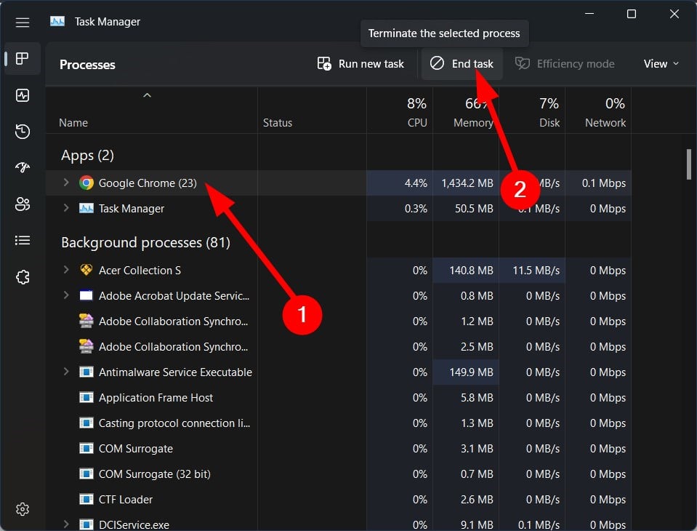The image size is (697, 531).
Task: Open Task Manager settings gear
Action: (23, 508)
